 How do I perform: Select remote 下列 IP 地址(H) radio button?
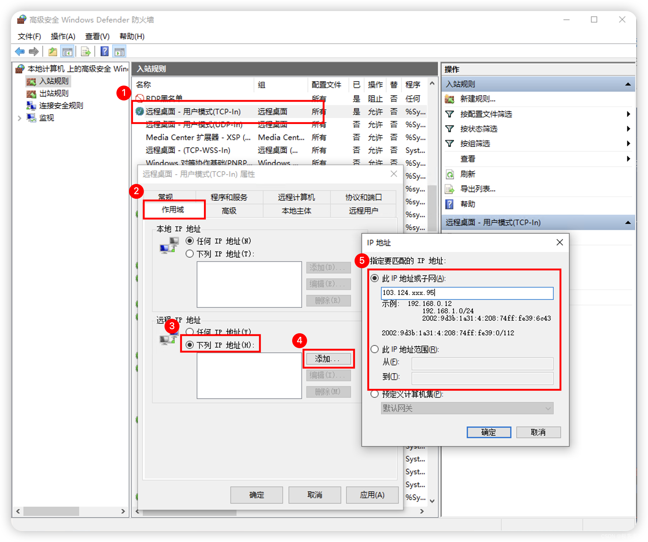coord(190,345)
